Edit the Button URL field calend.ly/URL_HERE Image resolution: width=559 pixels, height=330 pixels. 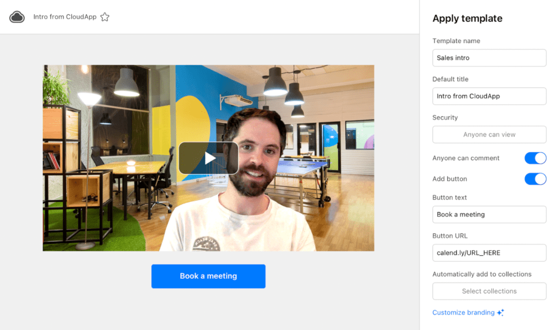pos(489,253)
